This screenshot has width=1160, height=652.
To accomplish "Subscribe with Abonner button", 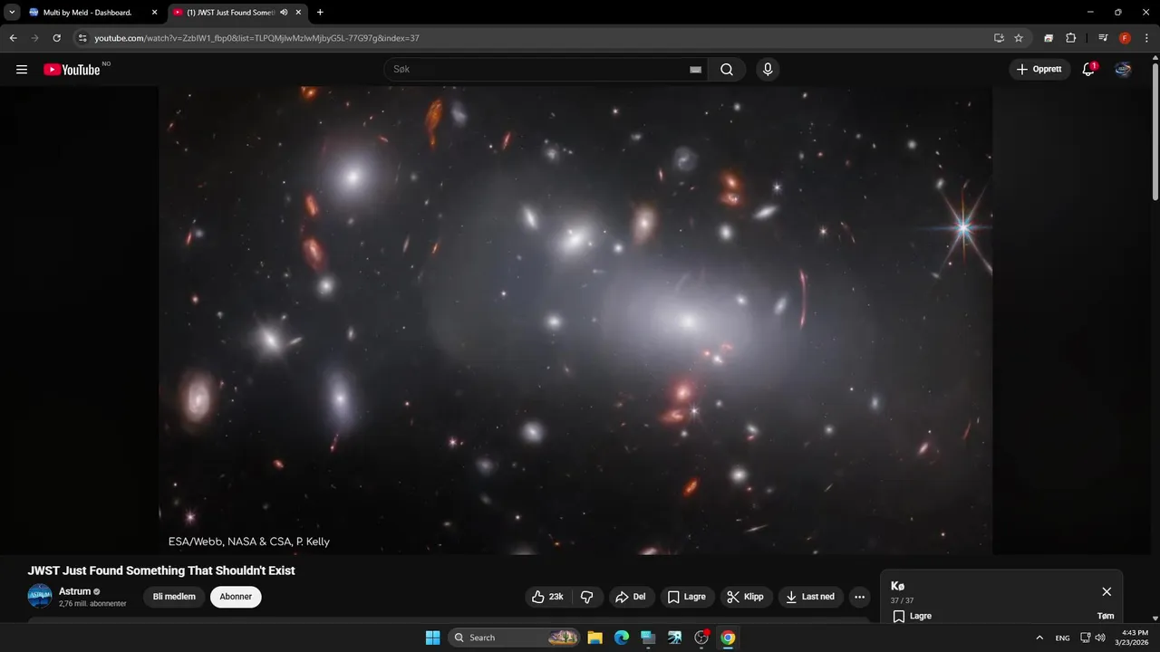I will [236, 597].
